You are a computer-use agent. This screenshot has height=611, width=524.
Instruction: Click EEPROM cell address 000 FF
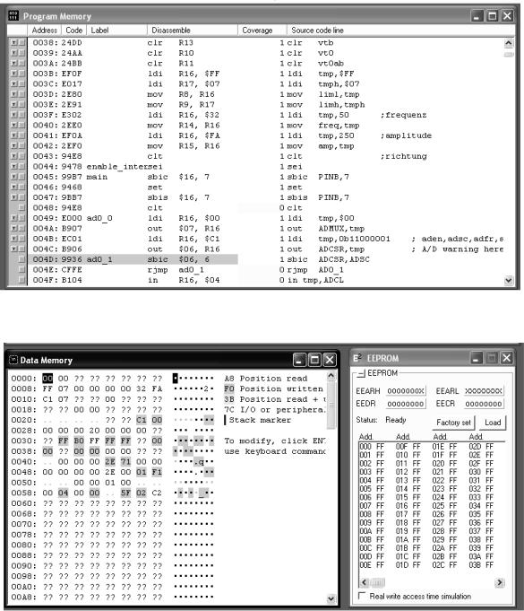[x=372, y=447]
